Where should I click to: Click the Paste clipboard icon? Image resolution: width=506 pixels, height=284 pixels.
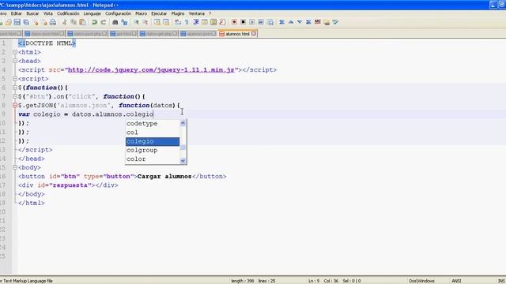tap(82, 22)
